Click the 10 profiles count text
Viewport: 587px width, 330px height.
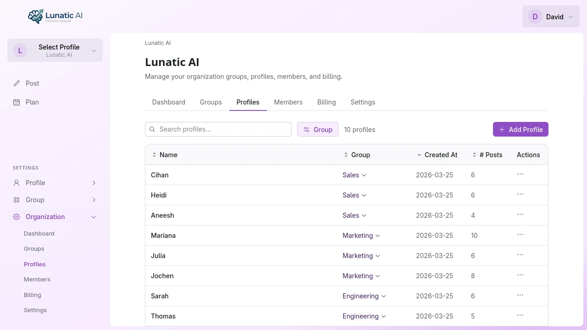[360, 130]
